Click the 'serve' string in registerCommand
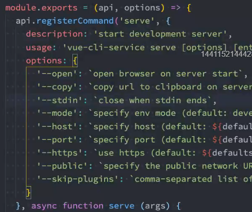The width and height of the screenshot is (252, 212). [x=137, y=21]
